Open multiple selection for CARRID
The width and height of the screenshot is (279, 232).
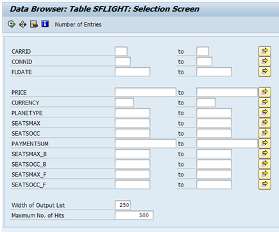(x=265, y=51)
